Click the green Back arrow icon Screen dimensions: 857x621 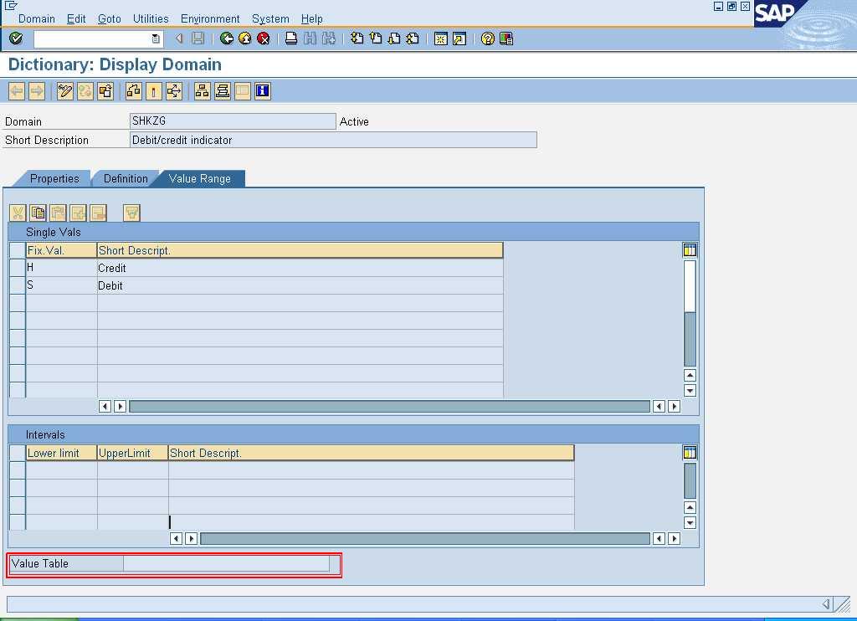[226, 38]
